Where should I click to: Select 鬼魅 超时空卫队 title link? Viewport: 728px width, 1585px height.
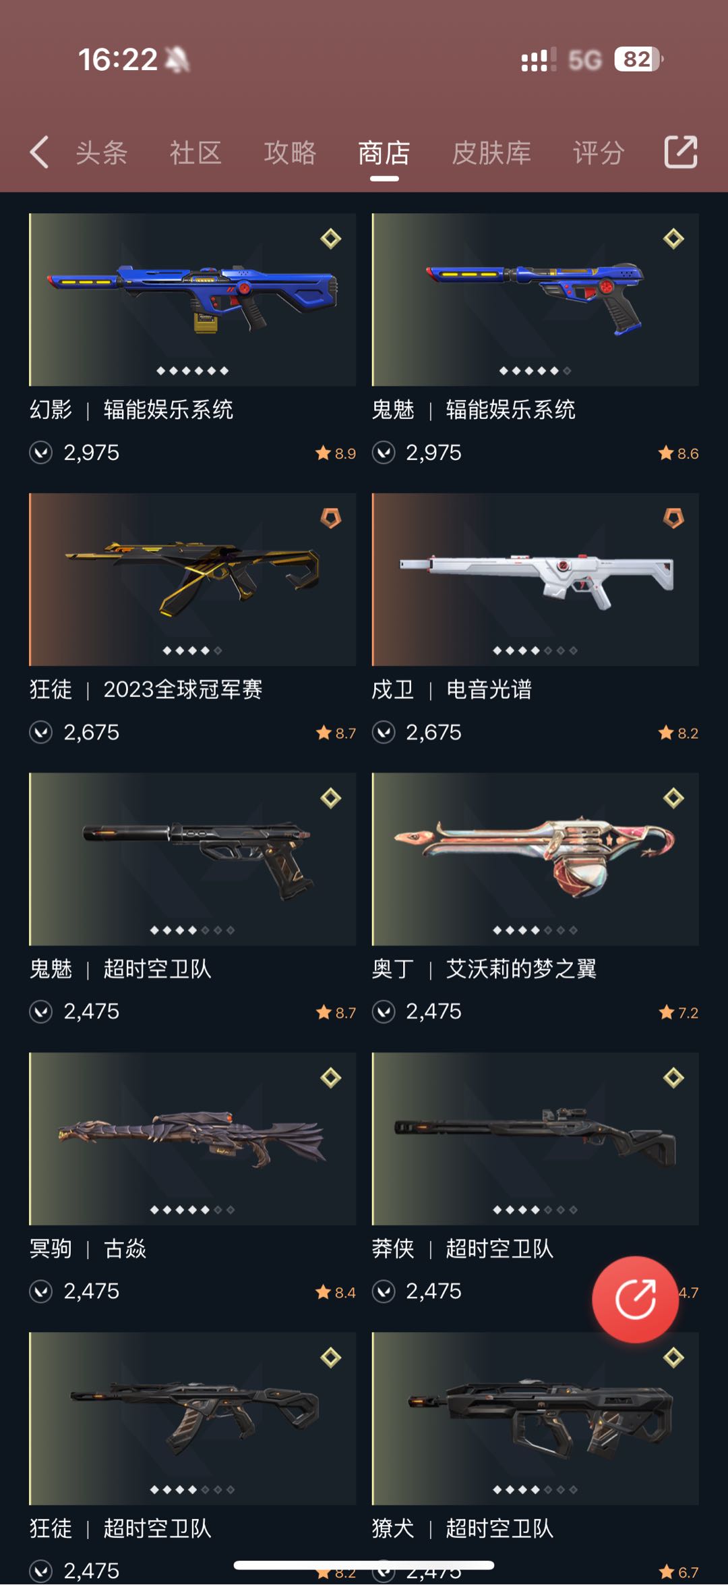click(x=121, y=969)
